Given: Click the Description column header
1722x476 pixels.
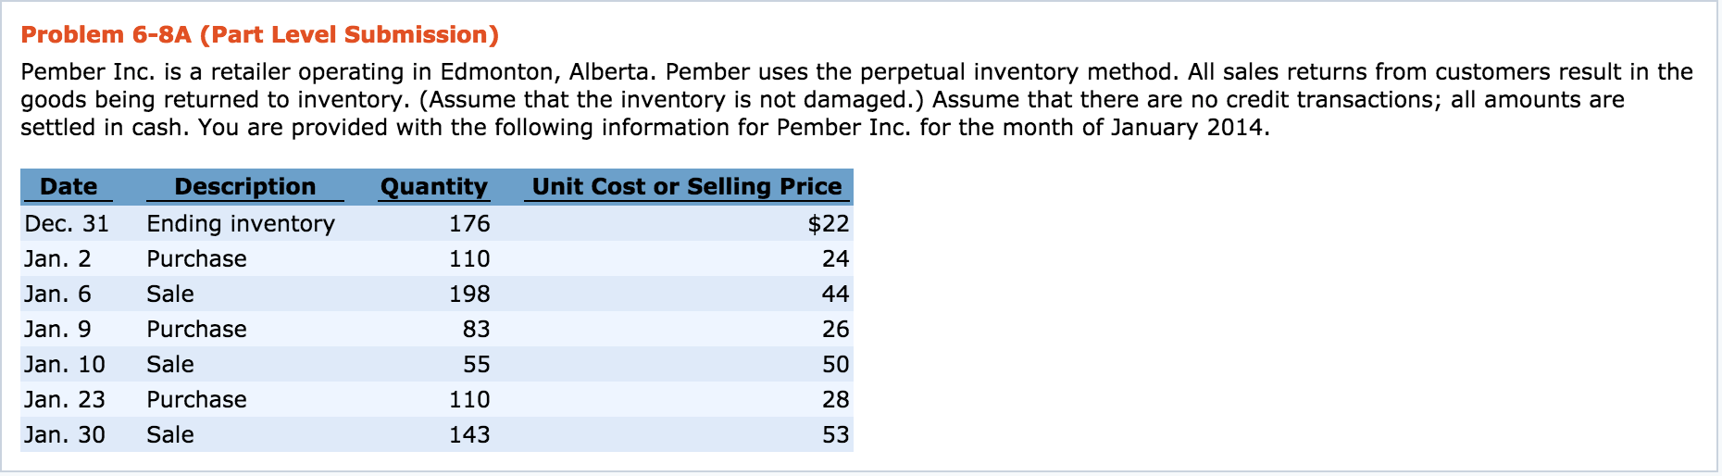Looking at the screenshot, I should (x=244, y=187).
